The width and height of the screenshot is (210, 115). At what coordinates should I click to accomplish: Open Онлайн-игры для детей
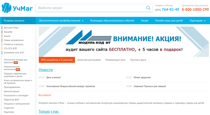coord(169,21)
